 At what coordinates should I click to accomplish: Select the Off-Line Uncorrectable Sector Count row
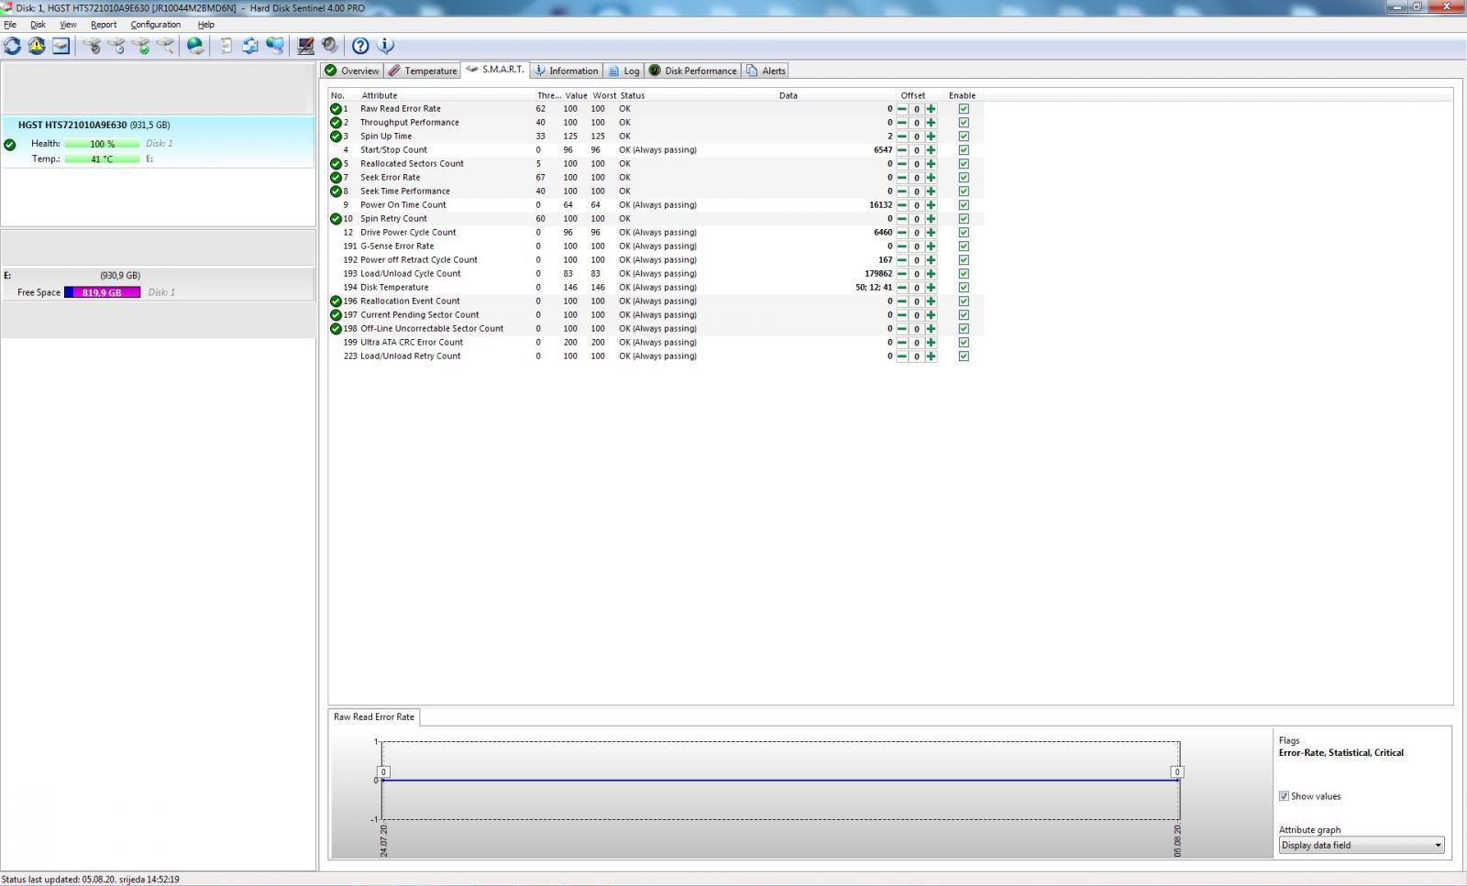pos(656,329)
